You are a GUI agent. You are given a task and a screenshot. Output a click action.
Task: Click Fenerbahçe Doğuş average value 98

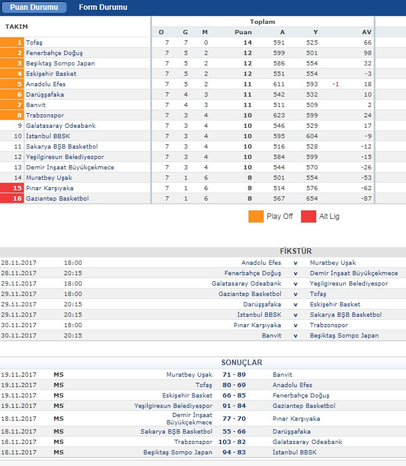pos(368,53)
